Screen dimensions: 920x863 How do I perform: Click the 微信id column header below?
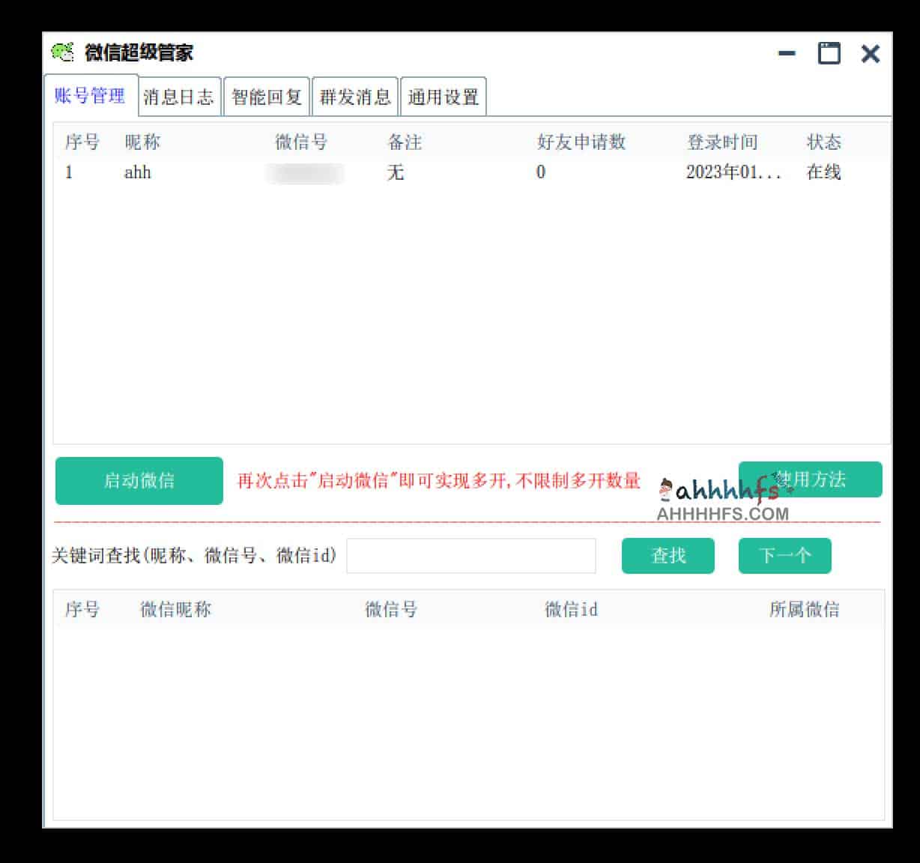pyautogui.click(x=570, y=610)
